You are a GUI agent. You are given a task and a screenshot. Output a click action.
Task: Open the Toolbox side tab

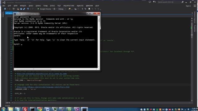(3, 14)
